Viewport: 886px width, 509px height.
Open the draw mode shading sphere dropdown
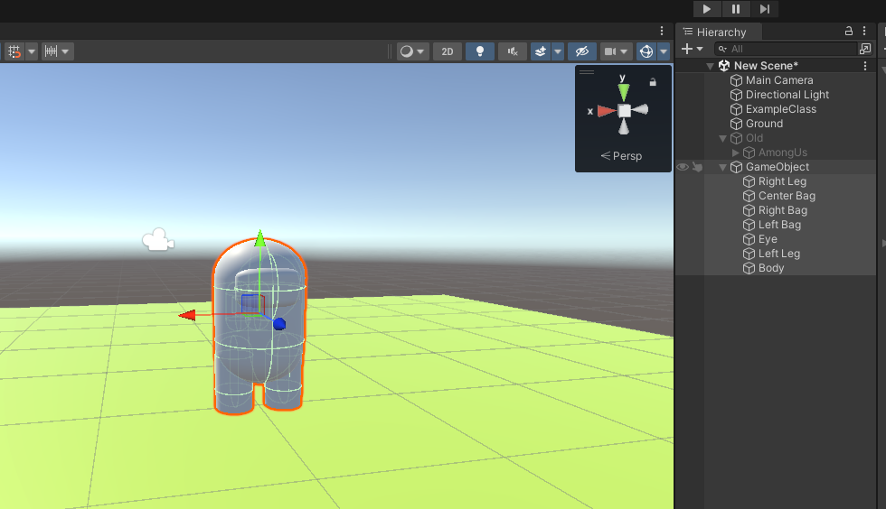click(412, 51)
